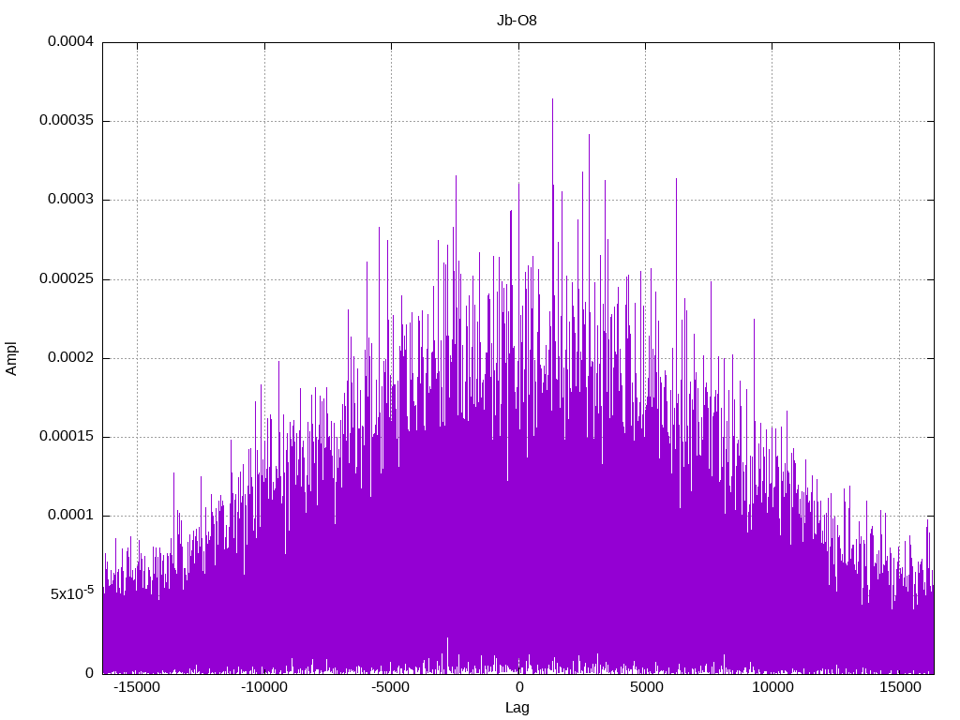
Task: Click y-axis tick label 0.0003
Action: click(71, 199)
